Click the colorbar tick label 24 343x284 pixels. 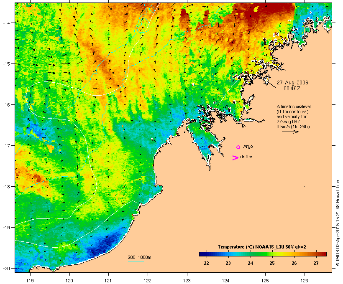[250, 263]
